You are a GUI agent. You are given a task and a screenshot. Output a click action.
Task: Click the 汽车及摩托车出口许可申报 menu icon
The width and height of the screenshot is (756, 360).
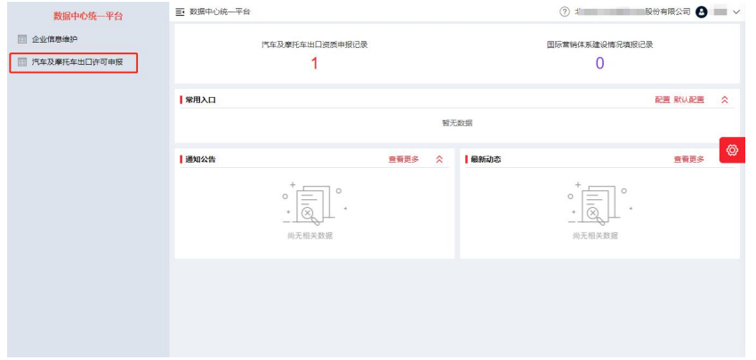21,62
